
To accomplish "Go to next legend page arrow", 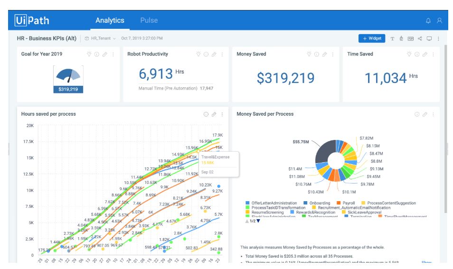I will click(258, 221).
